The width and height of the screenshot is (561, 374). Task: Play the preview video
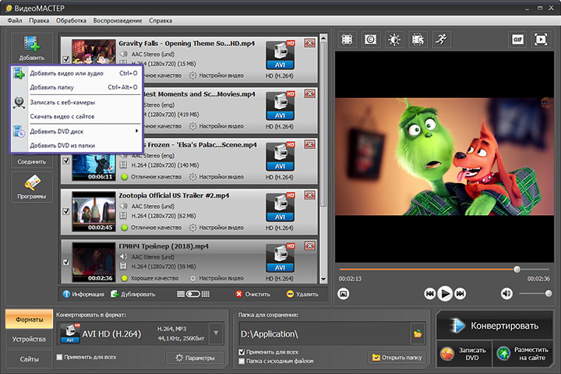[445, 294]
